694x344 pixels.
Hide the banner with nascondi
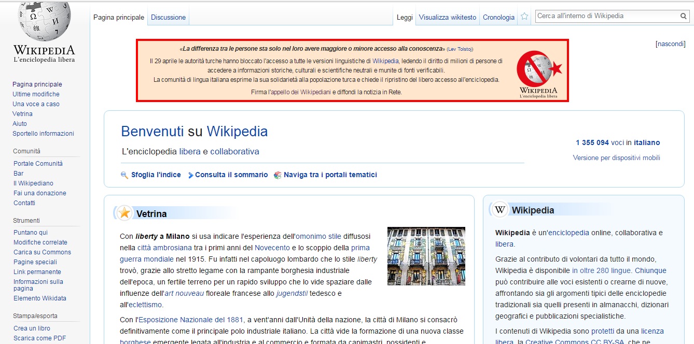pyautogui.click(x=671, y=44)
